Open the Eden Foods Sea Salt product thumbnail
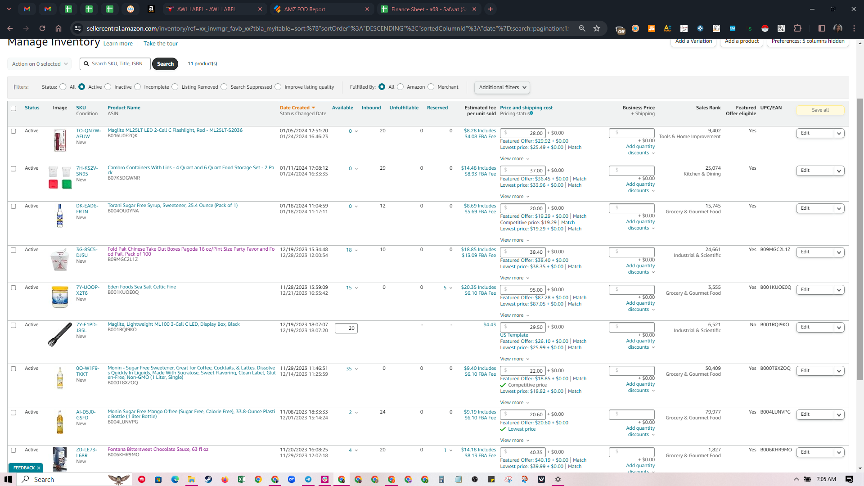The width and height of the screenshot is (864, 486). click(60, 297)
